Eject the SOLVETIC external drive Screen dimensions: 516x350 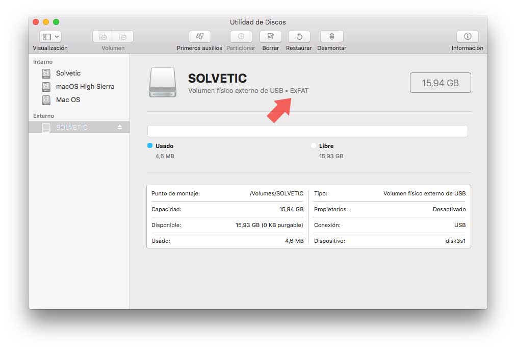point(120,127)
